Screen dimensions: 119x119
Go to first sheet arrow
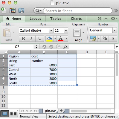tap(23, 111)
